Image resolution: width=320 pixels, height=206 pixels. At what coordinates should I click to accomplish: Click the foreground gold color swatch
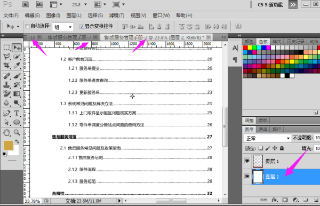click(x=9, y=145)
